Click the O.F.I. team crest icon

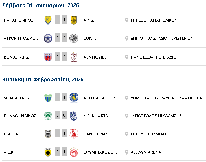pos(73,38)
